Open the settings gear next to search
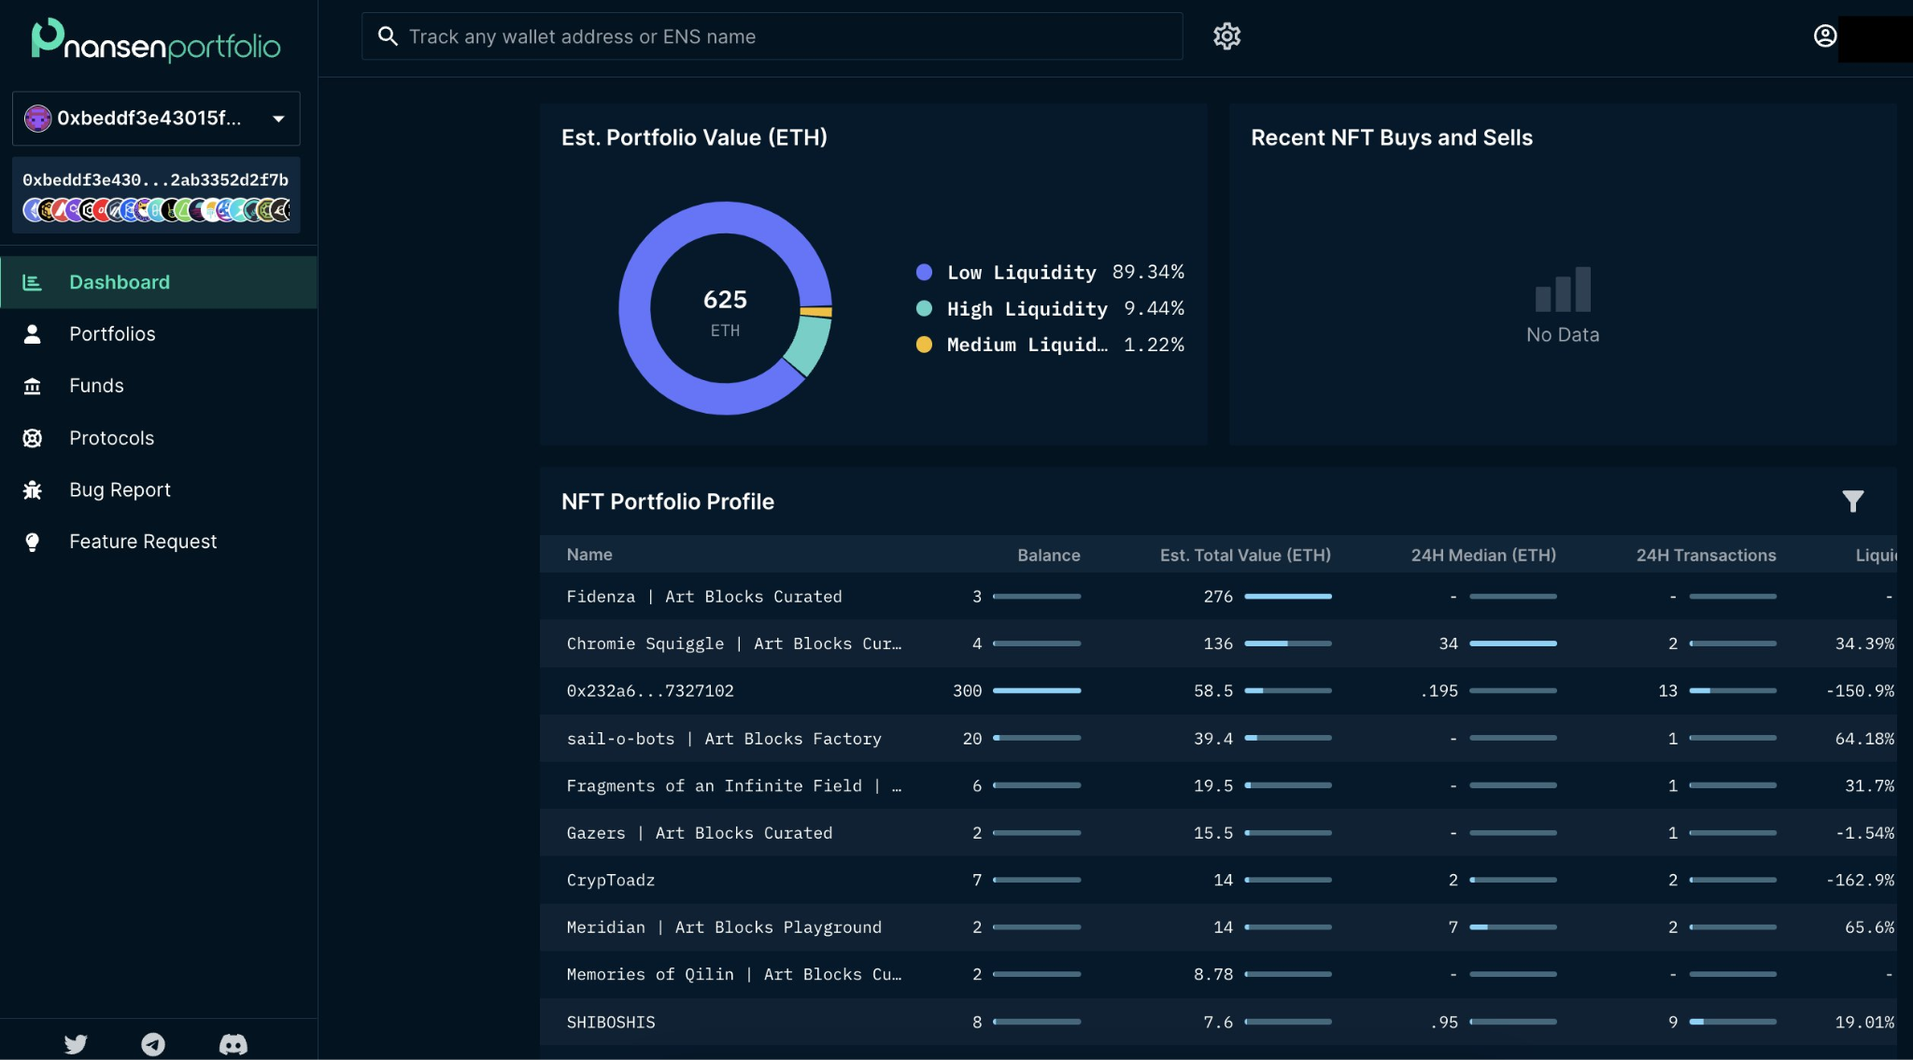The image size is (1913, 1060). click(1226, 36)
